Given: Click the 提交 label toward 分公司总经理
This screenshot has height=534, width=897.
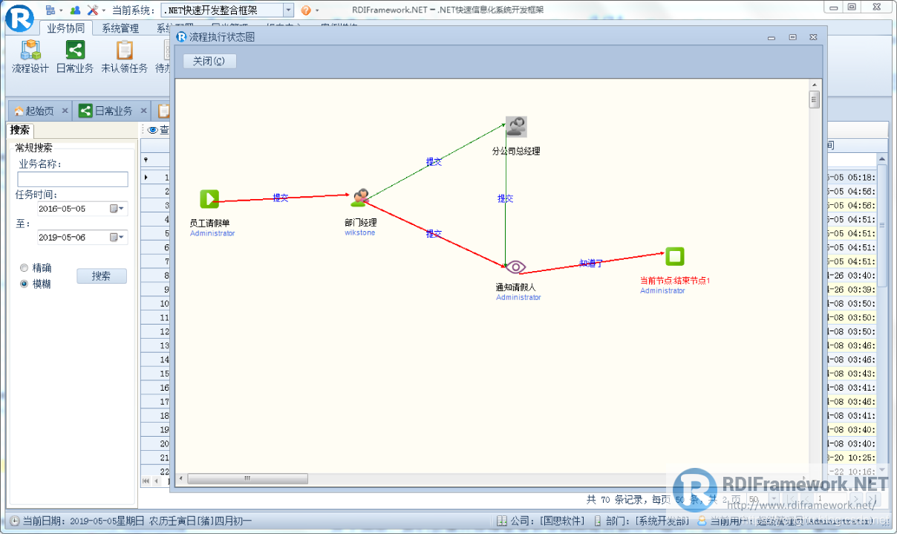Looking at the screenshot, I should click(x=434, y=161).
